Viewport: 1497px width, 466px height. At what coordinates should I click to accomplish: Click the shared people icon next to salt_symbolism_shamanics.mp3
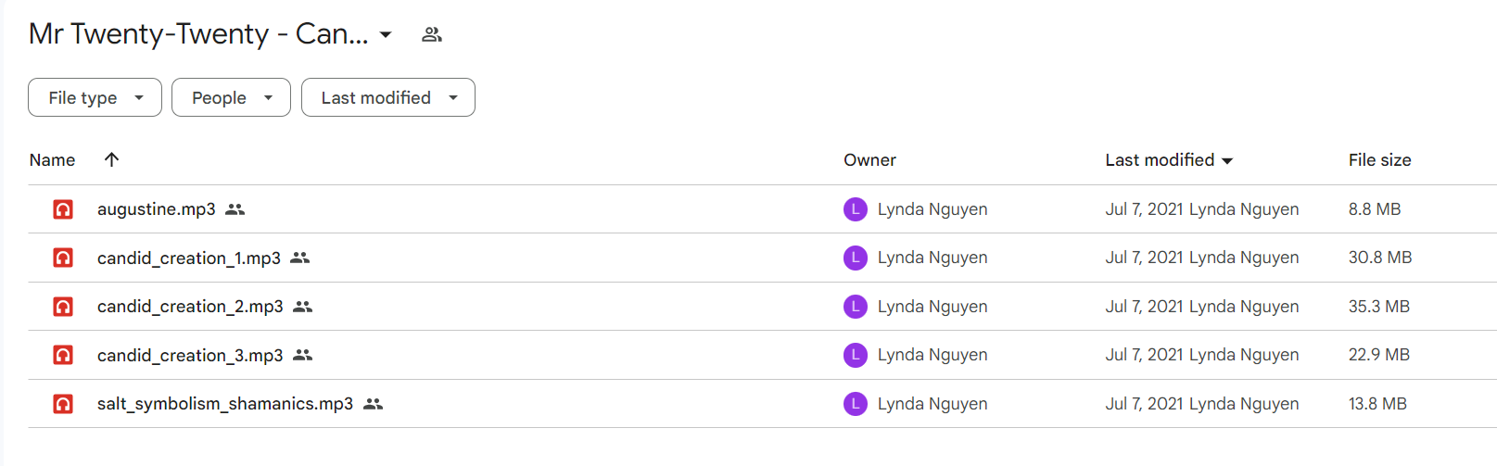(373, 404)
